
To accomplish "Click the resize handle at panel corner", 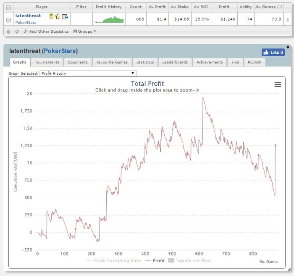I will click(289, 269).
